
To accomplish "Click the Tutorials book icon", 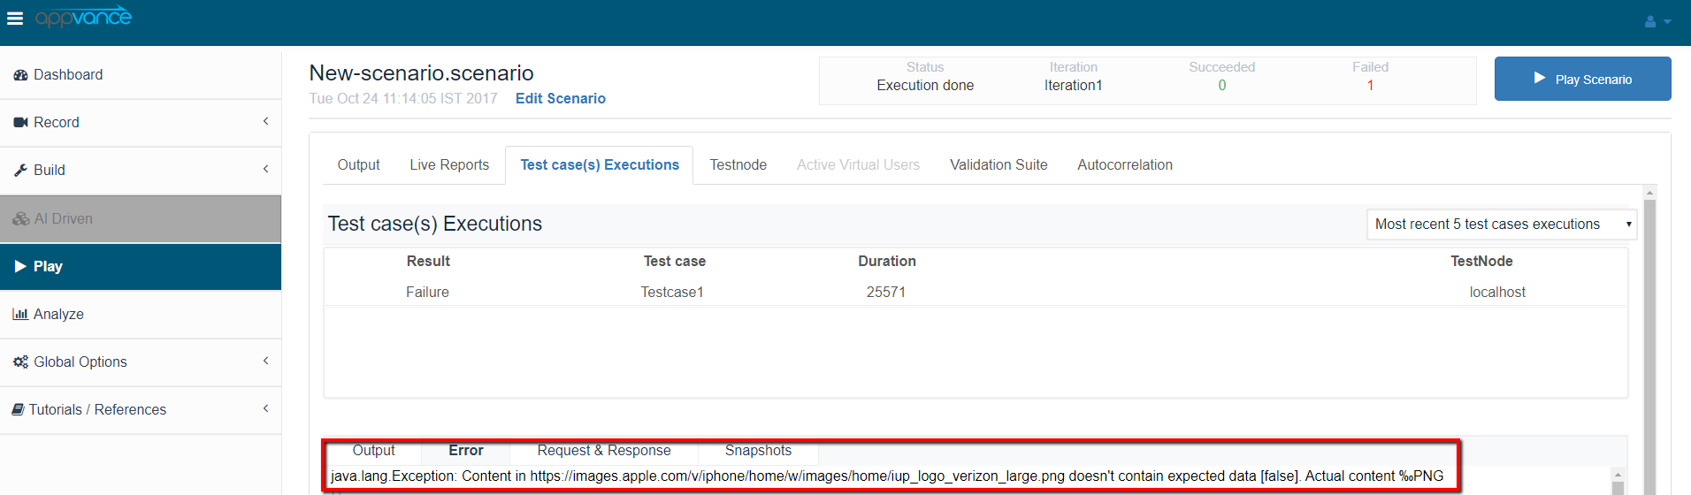I will tap(18, 410).
